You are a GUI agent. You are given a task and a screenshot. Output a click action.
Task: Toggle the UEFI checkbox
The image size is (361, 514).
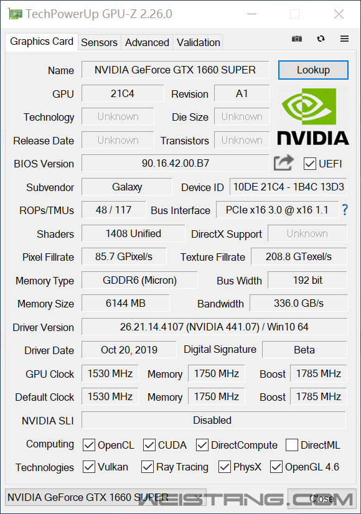click(309, 164)
